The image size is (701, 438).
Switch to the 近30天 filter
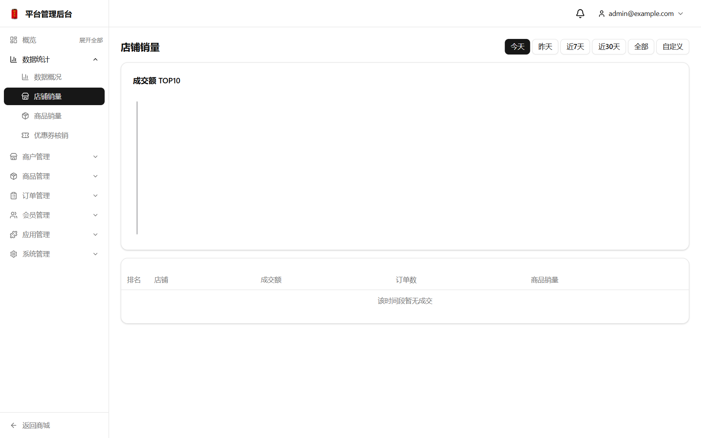609,47
